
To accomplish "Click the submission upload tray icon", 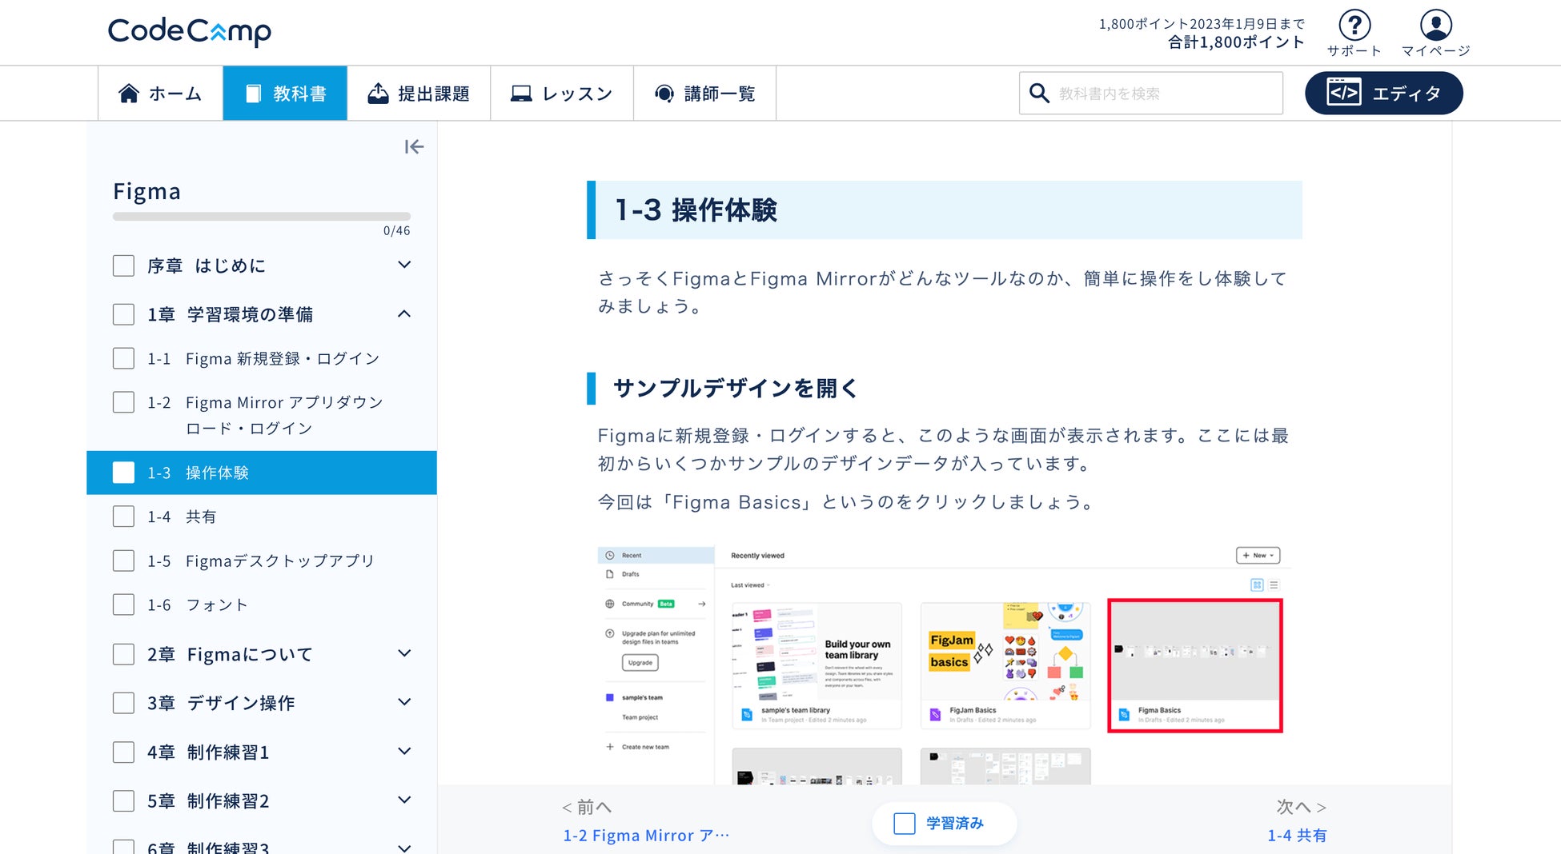I will pyautogui.click(x=378, y=94).
